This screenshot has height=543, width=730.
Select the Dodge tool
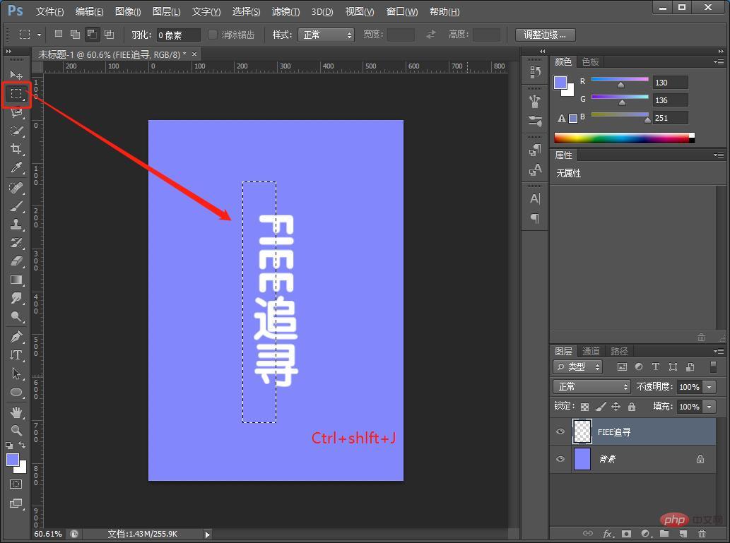coord(16,316)
